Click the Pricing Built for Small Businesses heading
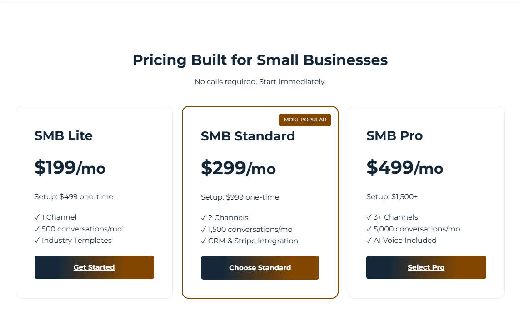524x331 pixels. tap(260, 60)
